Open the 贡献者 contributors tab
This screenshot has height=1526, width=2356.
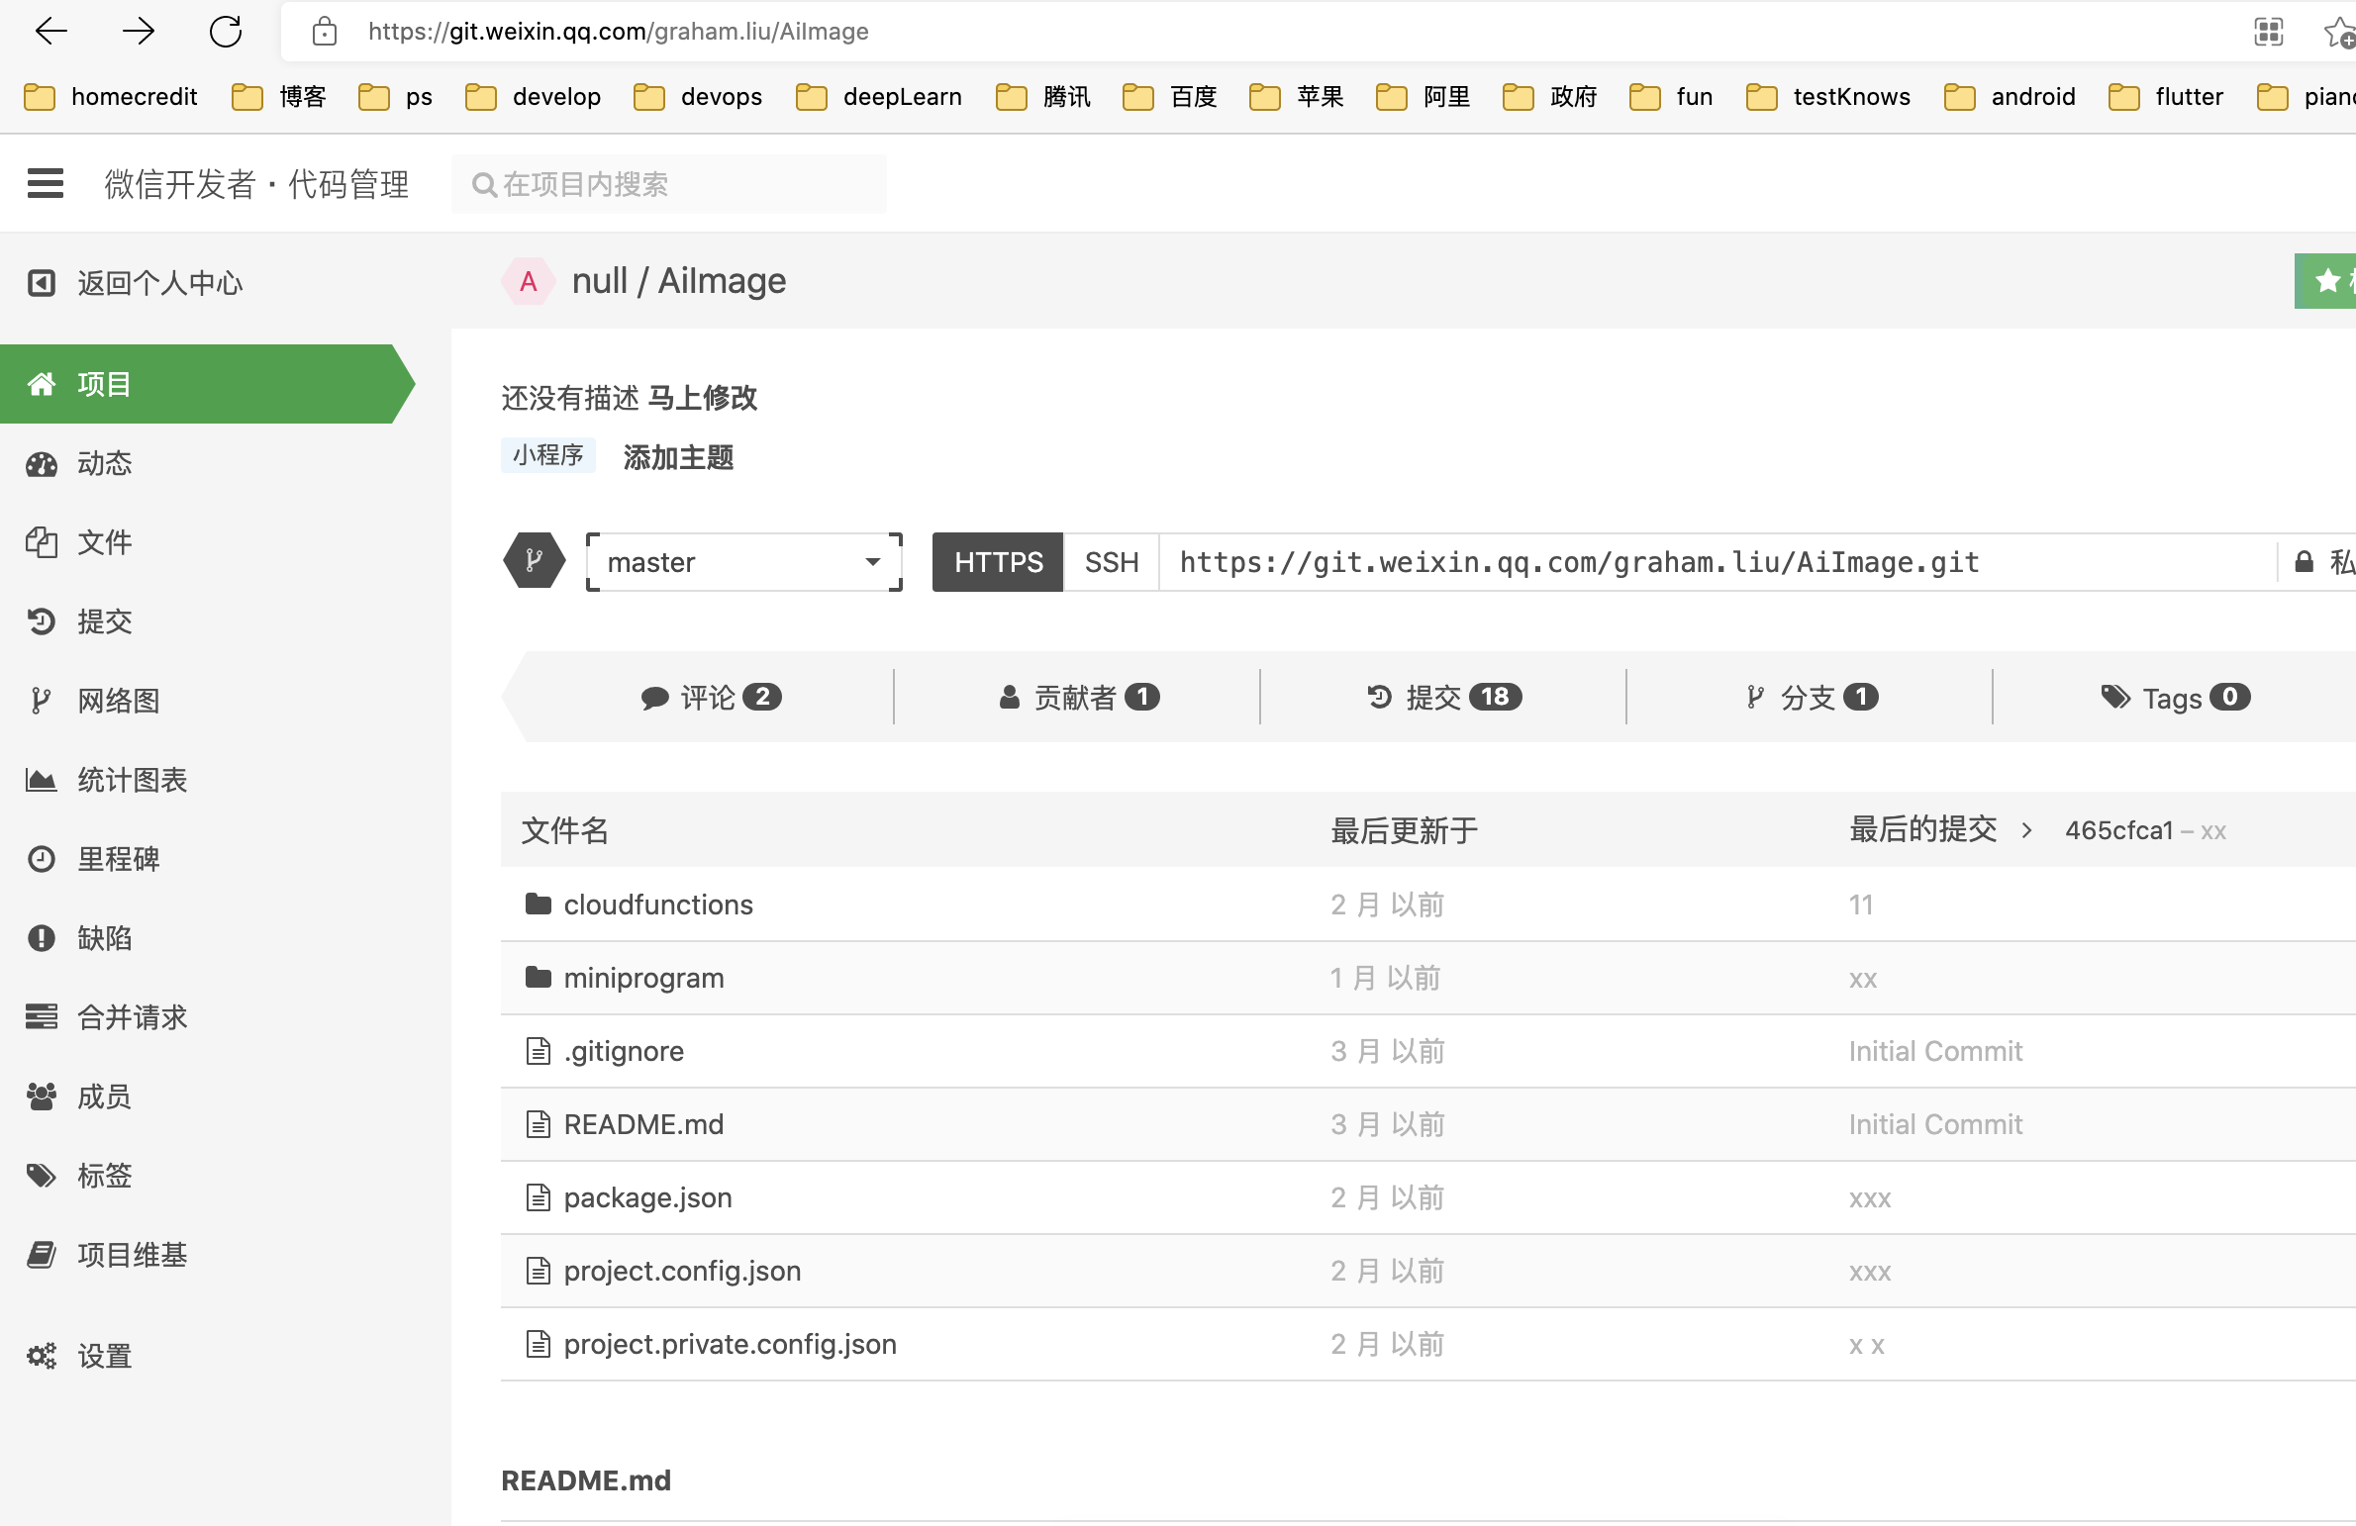(1078, 698)
